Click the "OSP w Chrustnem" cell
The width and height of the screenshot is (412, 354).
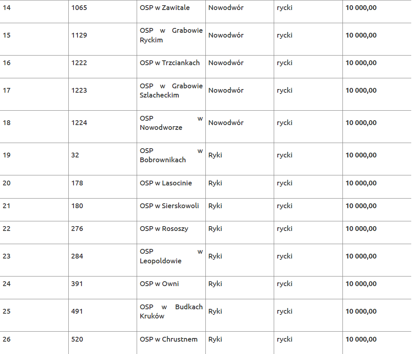pyautogui.click(x=168, y=340)
